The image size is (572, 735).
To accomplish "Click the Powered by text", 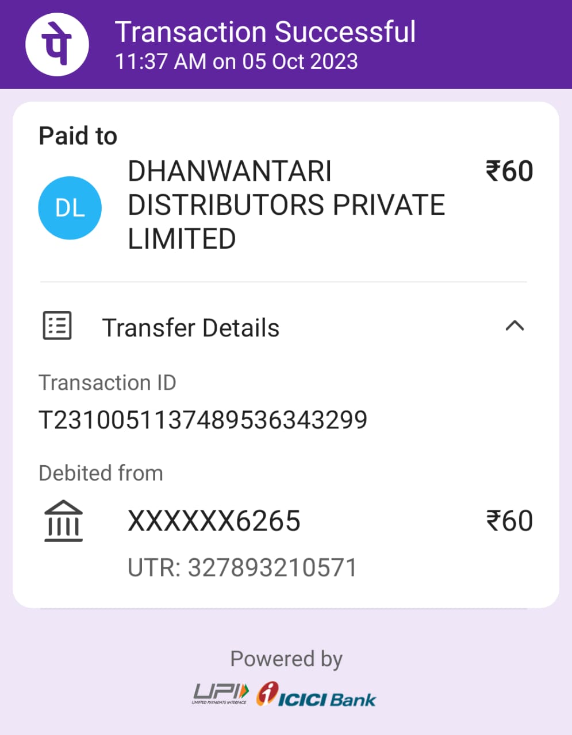I will (286, 659).
